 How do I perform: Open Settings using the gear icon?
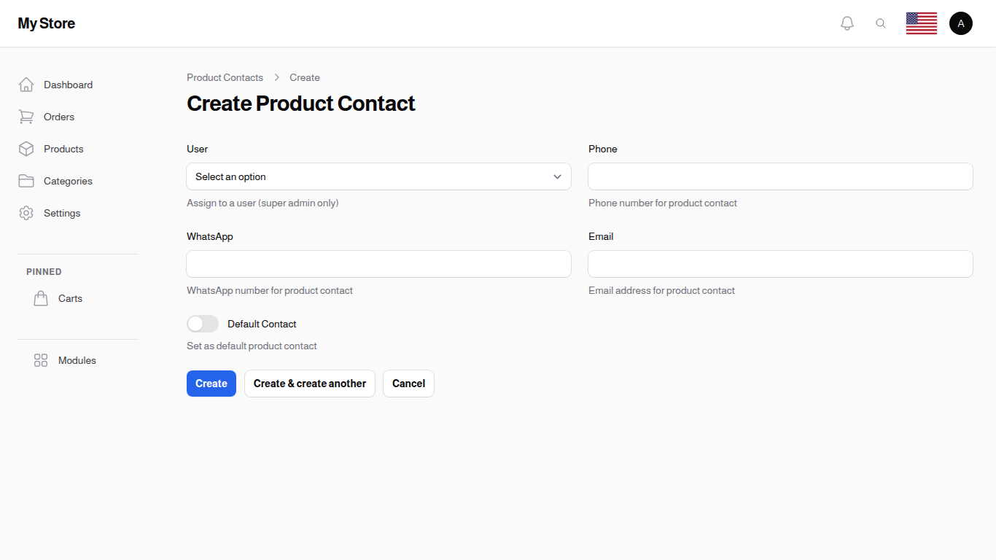[x=26, y=213]
